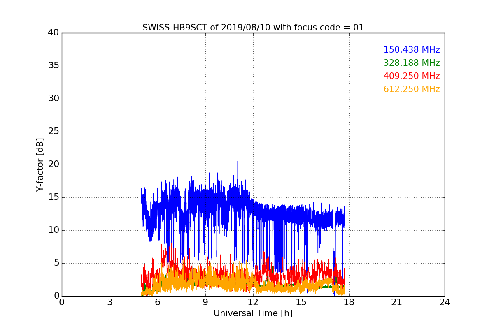The height and width of the screenshot is (329, 494).
Task: Click the y-axis tick label 40
Action: [54, 33]
